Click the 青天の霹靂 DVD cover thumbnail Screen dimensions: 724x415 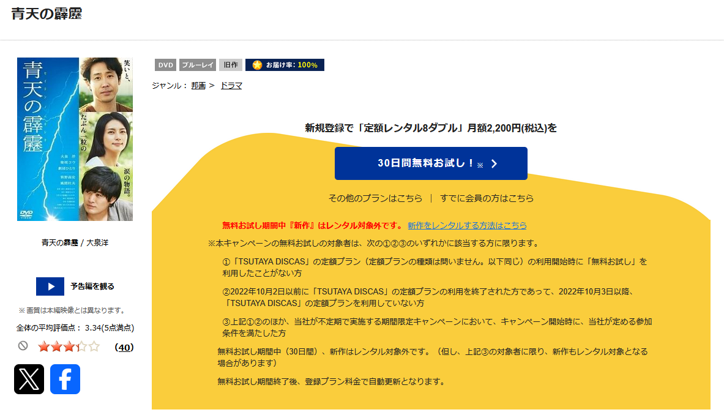coord(75,139)
